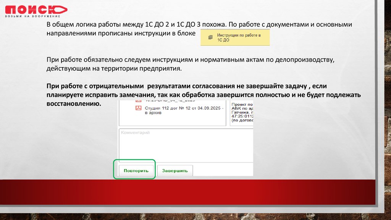Click the document icon in Инструкции block
Screen dimensions: 391x220
[x=210, y=37]
